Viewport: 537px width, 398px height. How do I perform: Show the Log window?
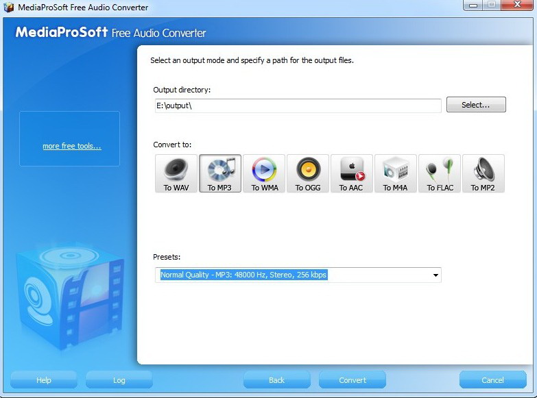coord(119,380)
